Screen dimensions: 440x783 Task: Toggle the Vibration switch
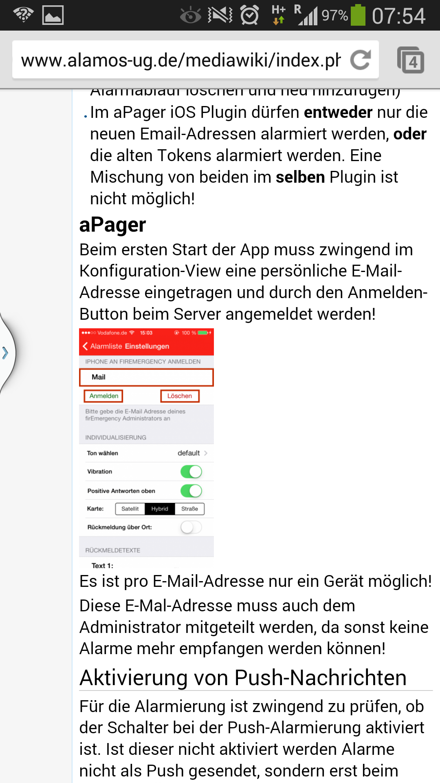[191, 471]
